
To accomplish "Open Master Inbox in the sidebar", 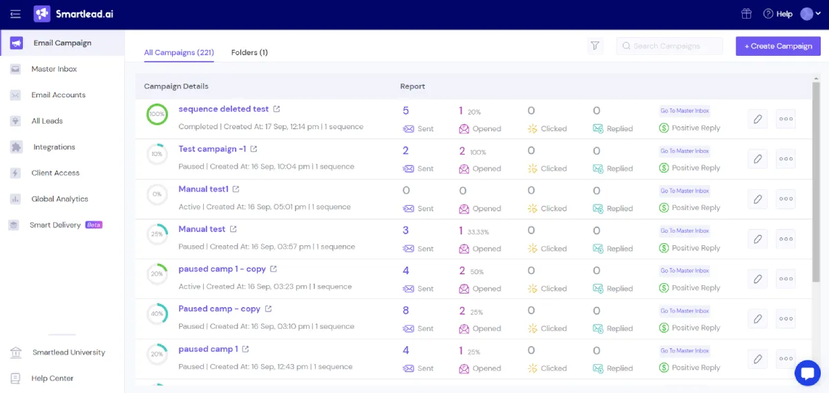I will pyautogui.click(x=54, y=69).
